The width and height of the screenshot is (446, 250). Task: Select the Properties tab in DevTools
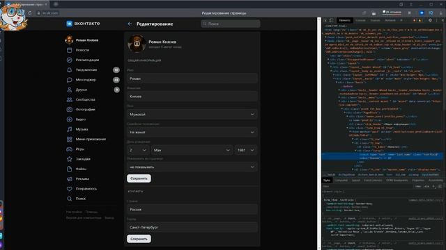(x=418, y=181)
